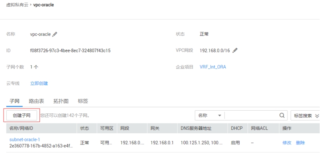The image size is (320, 156).
Task: Go to 虚拟私有云 breadcrumb
Action: click(17, 5)
